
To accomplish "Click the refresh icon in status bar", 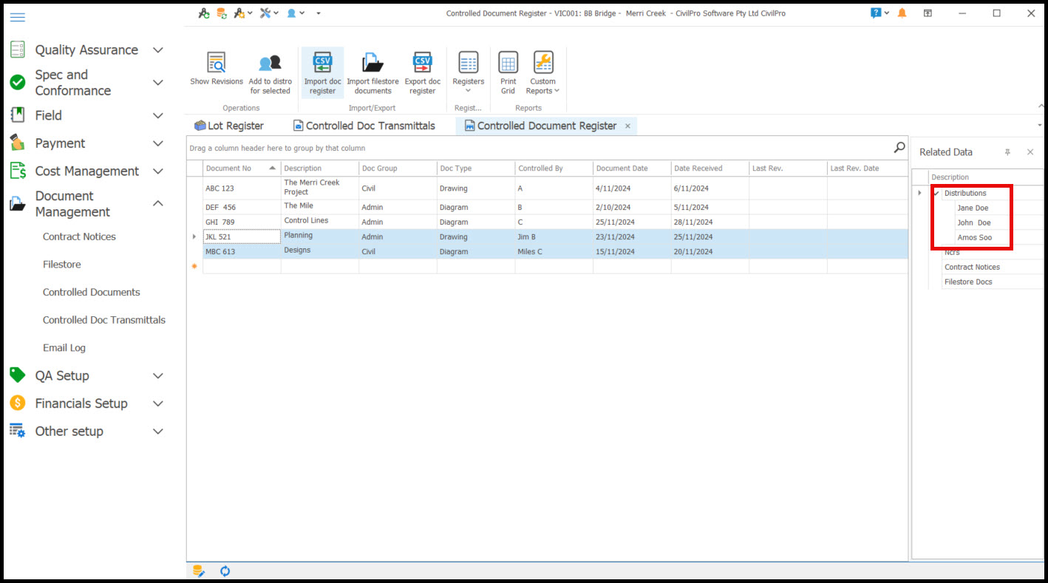I will click(225, 571).
